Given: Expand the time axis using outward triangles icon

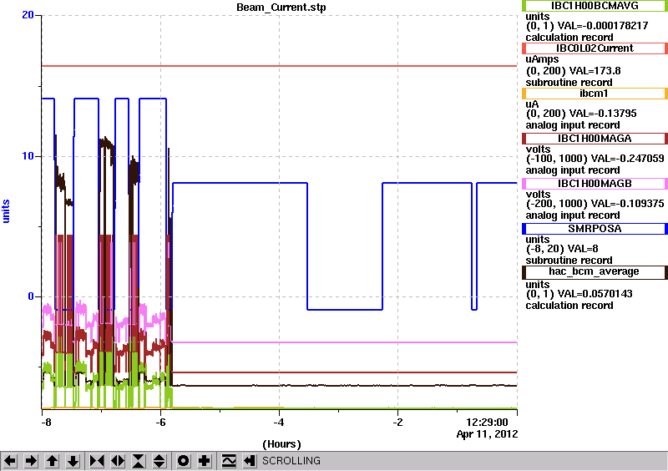Looking at the screenshot, I should tap(118, 461).
